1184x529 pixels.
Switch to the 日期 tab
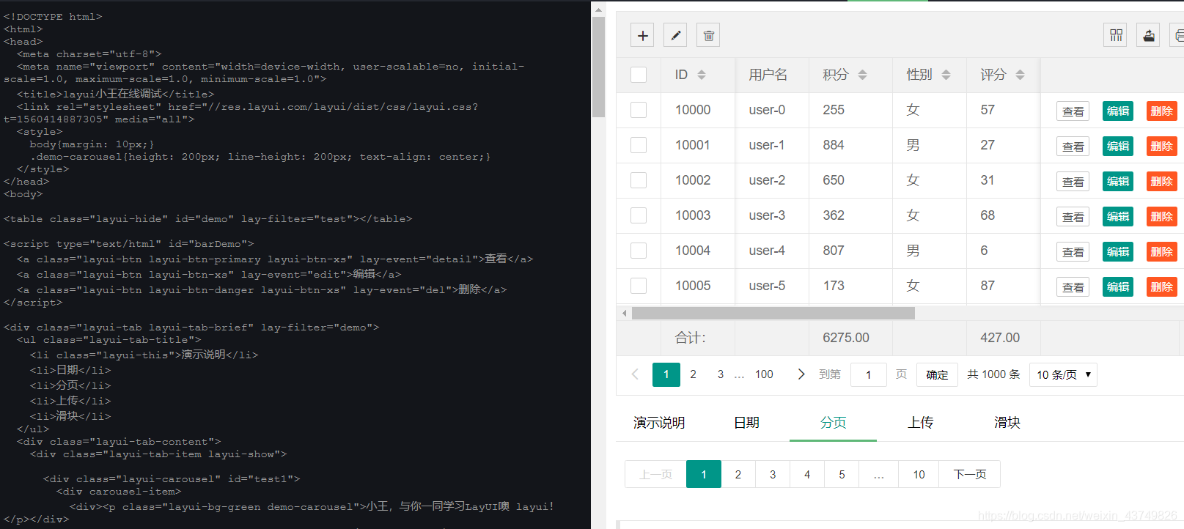tap(746, 423)
